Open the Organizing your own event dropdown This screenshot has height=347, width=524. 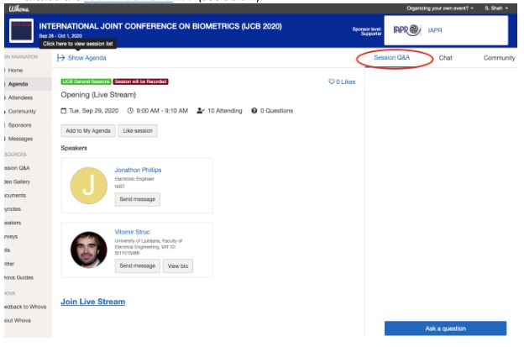[x=440, y=8]
